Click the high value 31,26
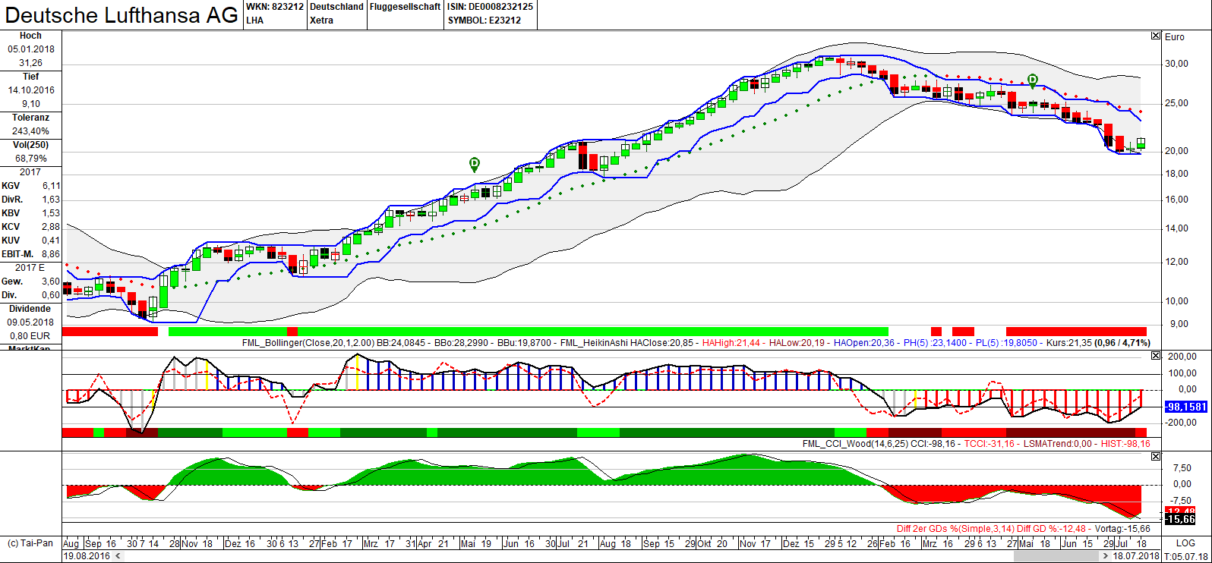Viewport: 1212px width, 563px height. click(x=31, y=63)
